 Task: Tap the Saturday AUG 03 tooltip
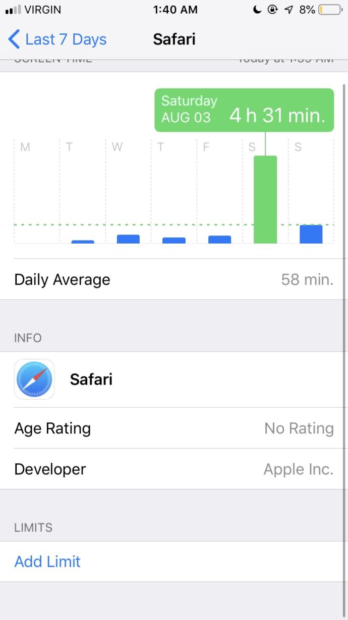tap(244, 110)
